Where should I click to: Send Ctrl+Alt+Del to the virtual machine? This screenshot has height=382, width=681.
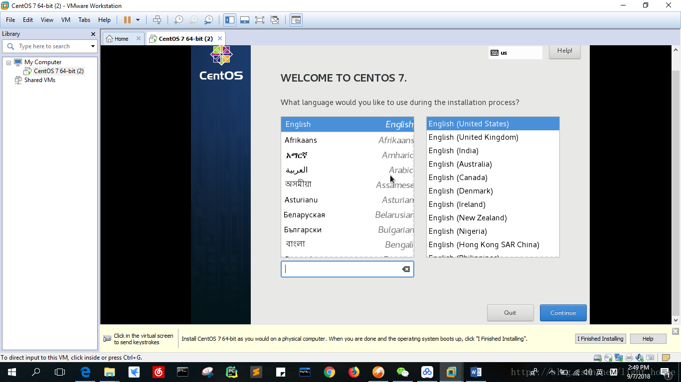157,20
